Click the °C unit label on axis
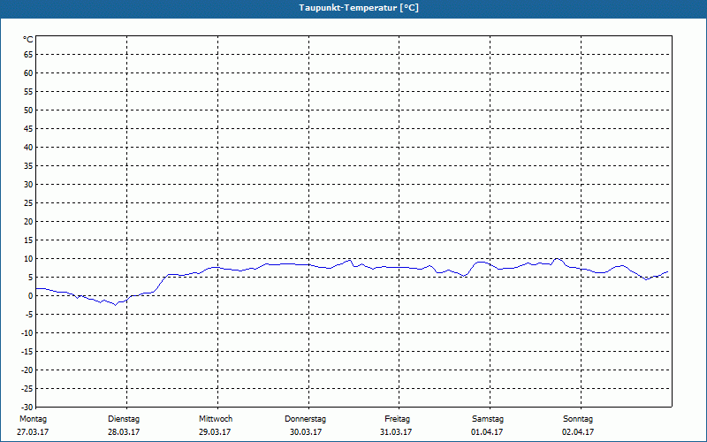The height and width of the screenshot is (442, 707). coord(28,40)
